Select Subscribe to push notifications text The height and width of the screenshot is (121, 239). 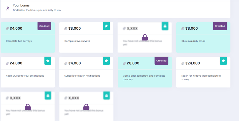(82, 76)
